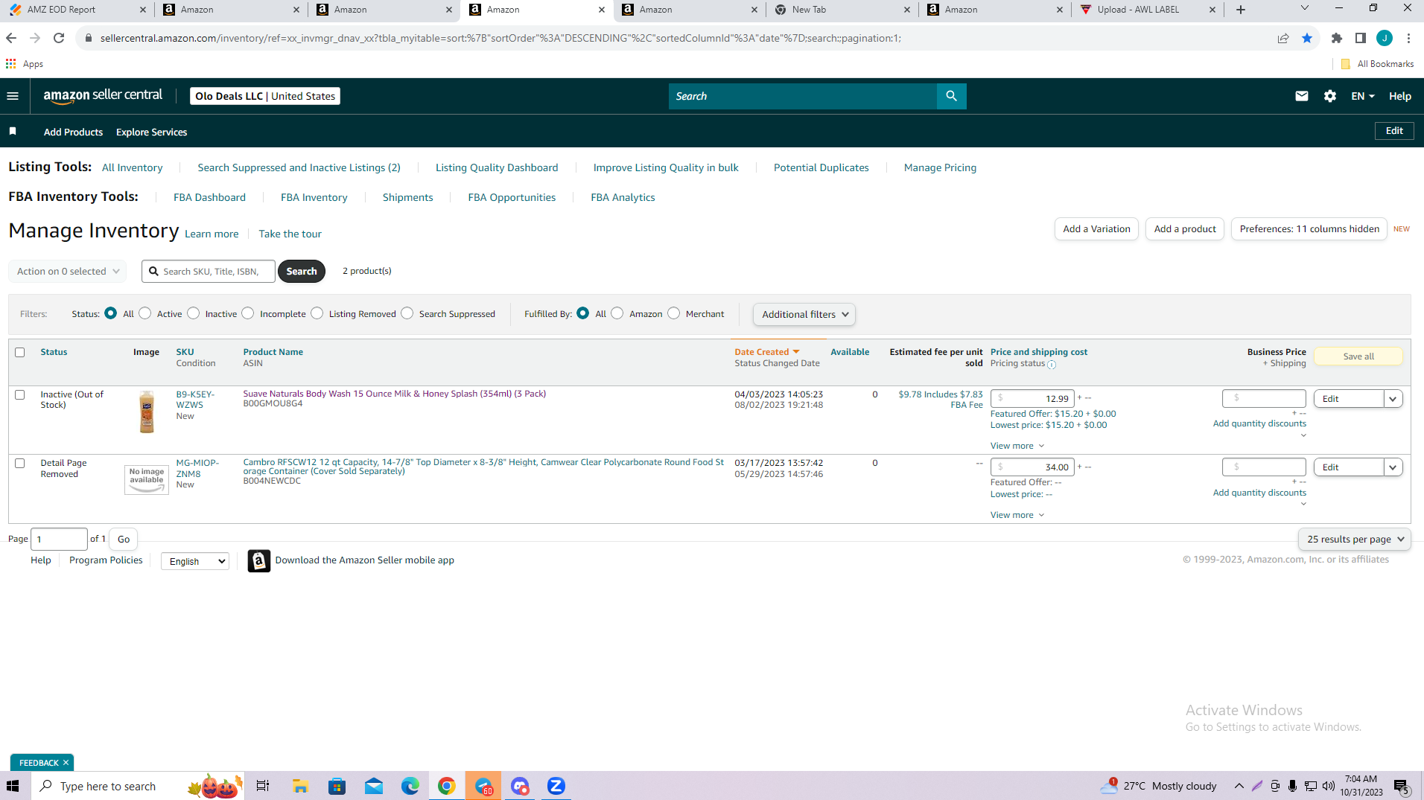Image resolution: width=1424 pixels, height=800 pixels.
Task: Click the teal search magnifier button
Action: [x=951, y=96]
